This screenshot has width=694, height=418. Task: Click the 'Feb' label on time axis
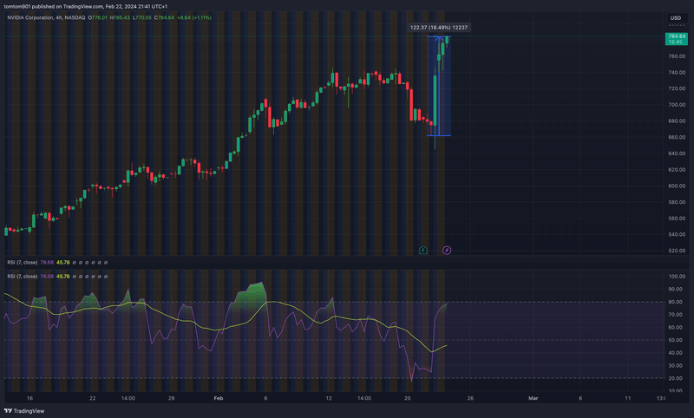click(x=219, y=399)
